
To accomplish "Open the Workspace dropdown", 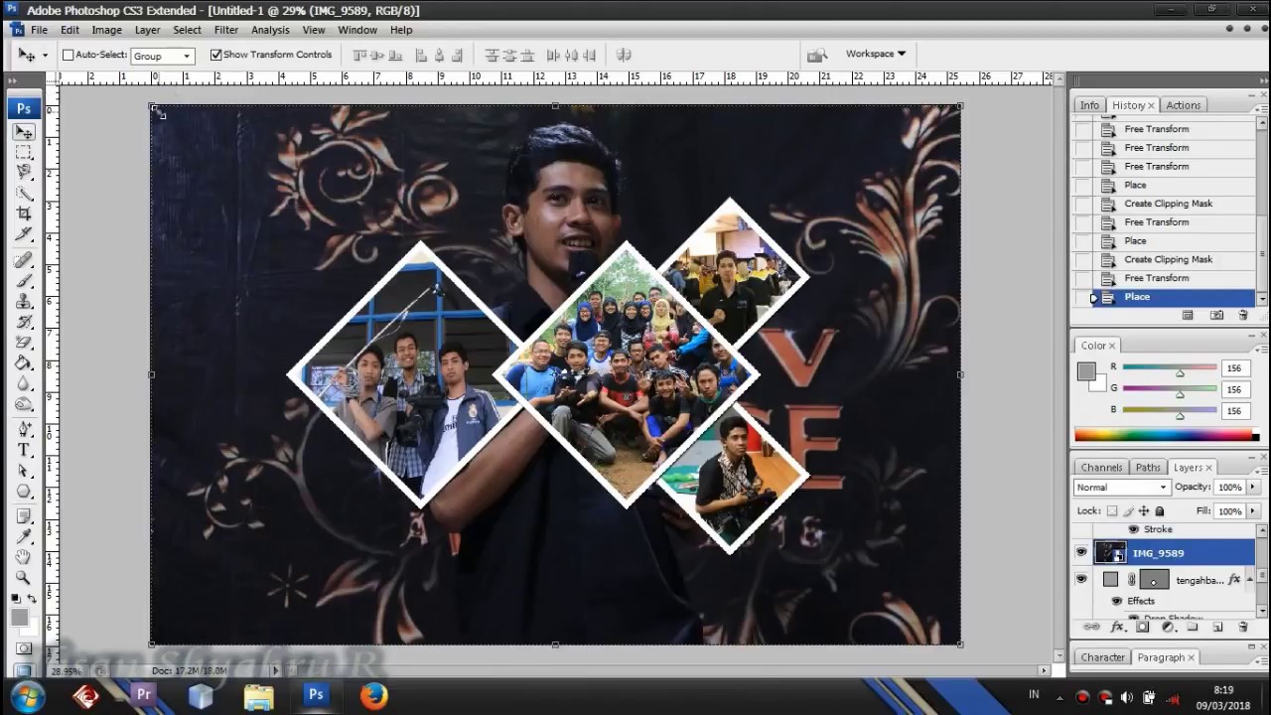I will pyautogui.click(x=876, y=54).
